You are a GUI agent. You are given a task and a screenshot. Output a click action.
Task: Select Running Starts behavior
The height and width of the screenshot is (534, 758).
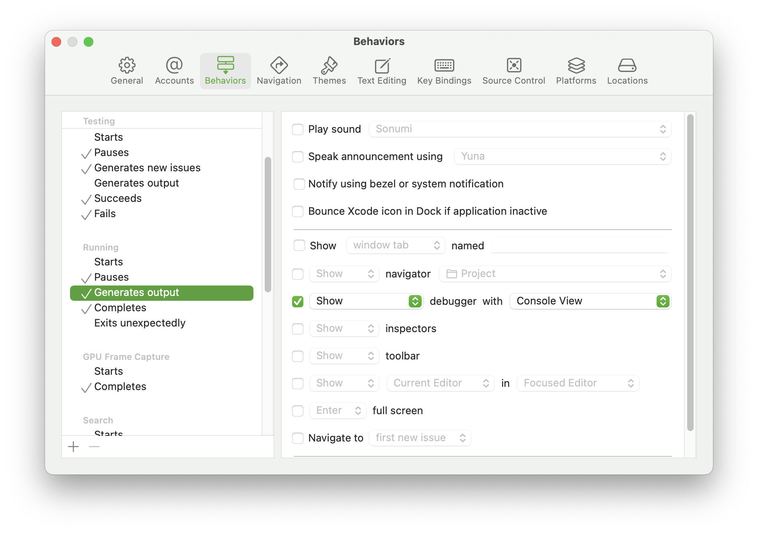[x=162, y=262]
